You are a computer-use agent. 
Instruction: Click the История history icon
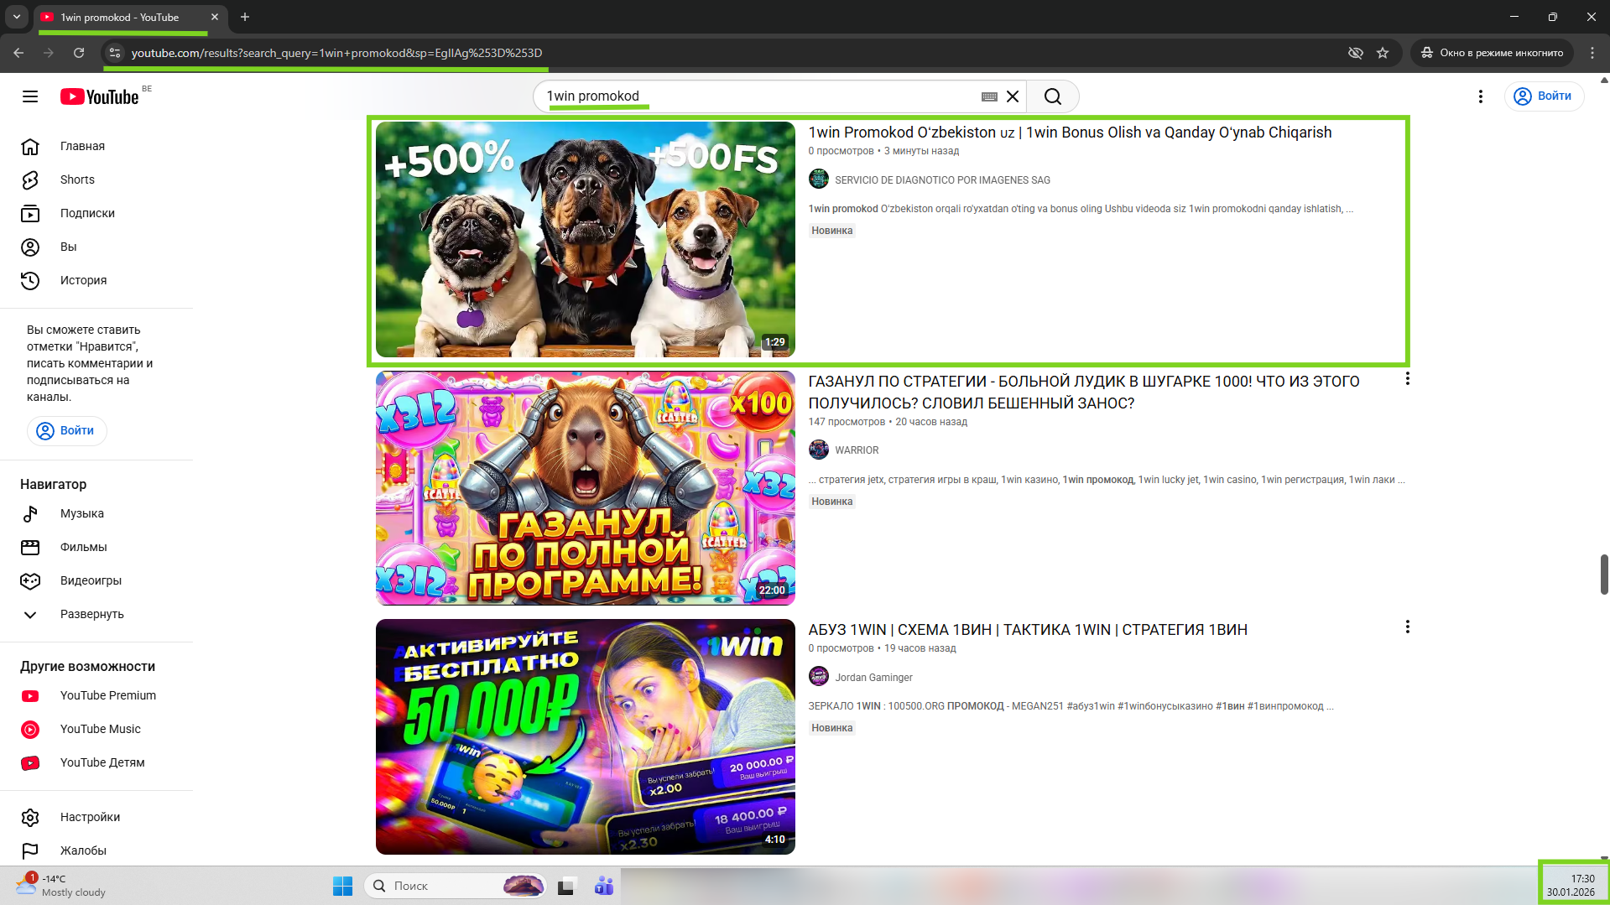point(30,280)
